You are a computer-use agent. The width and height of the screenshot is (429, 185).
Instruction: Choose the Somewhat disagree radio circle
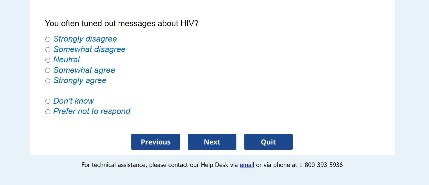(48, 50)
